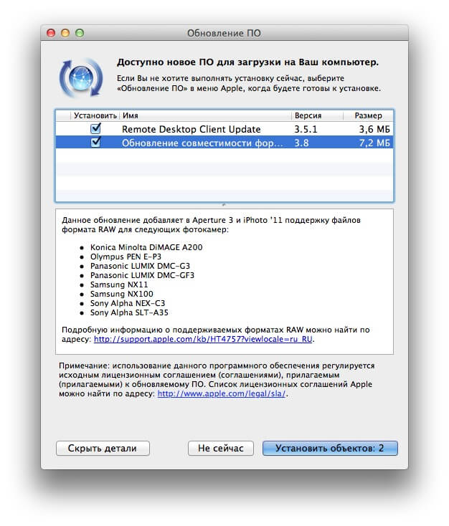Click Panasonic LUMIX DMC-G3 entry
This screenshot has height=526, width=449.
point(140,266)
